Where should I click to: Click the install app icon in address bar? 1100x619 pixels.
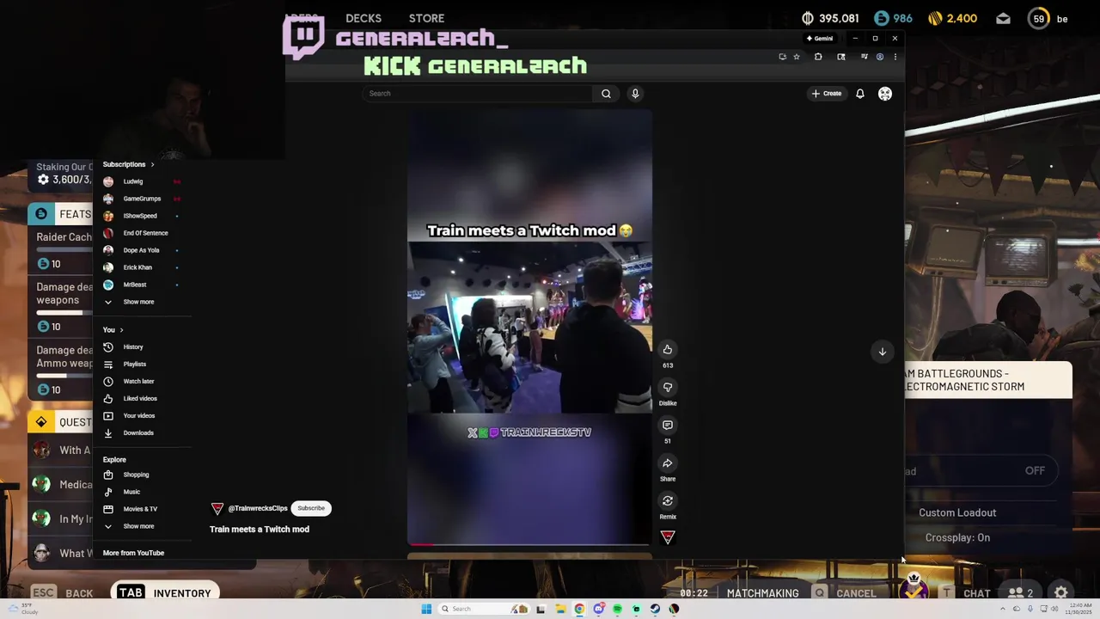(782, 57)
